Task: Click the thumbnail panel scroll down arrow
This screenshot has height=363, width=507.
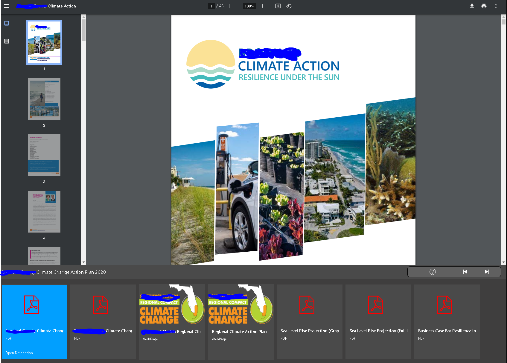Action: click(84, 262)
